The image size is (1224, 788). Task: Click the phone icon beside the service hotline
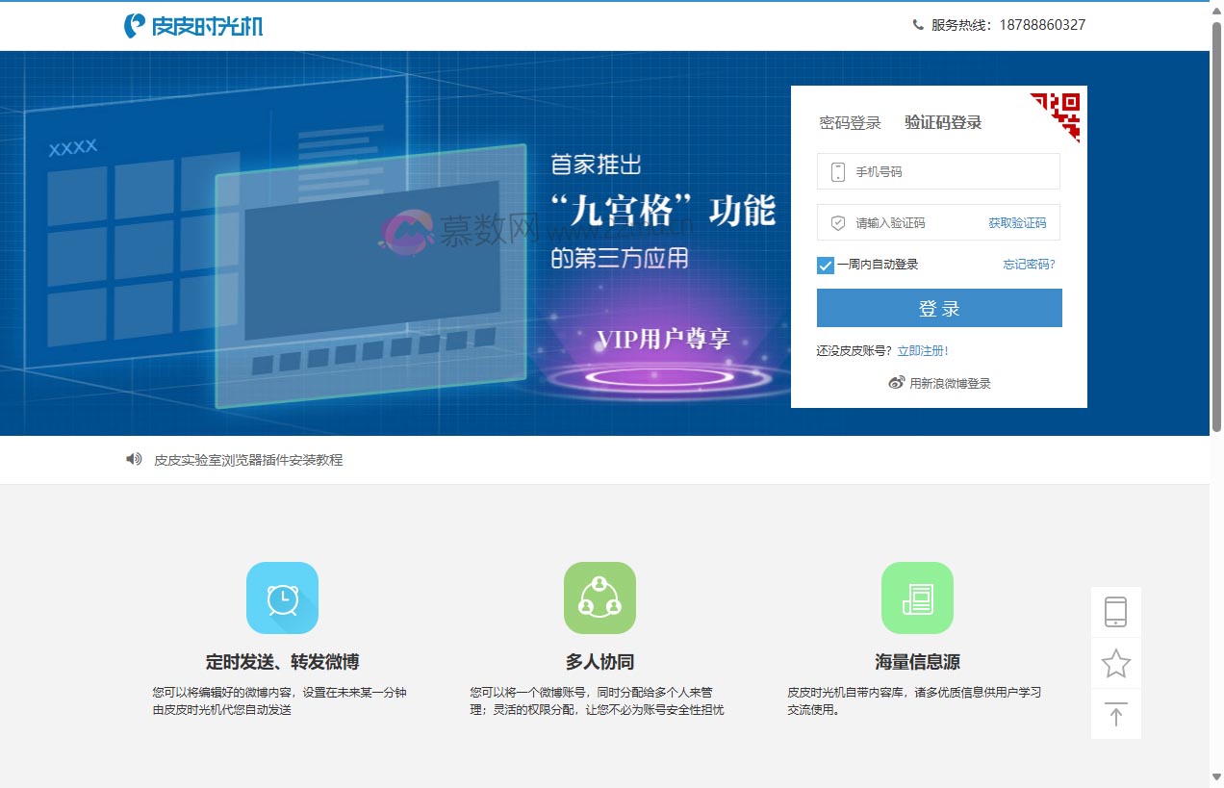point(918,24)
